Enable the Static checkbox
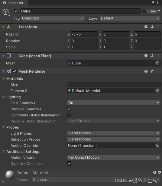162x186 pixels. point(144,11)
